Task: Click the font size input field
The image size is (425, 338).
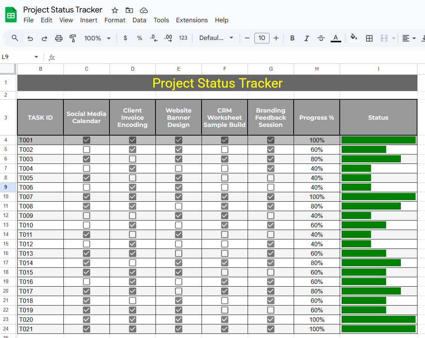Action: tap(262, 38)
